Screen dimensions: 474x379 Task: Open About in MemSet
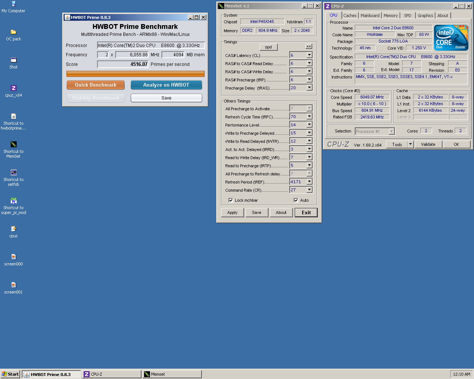[281, 212]
